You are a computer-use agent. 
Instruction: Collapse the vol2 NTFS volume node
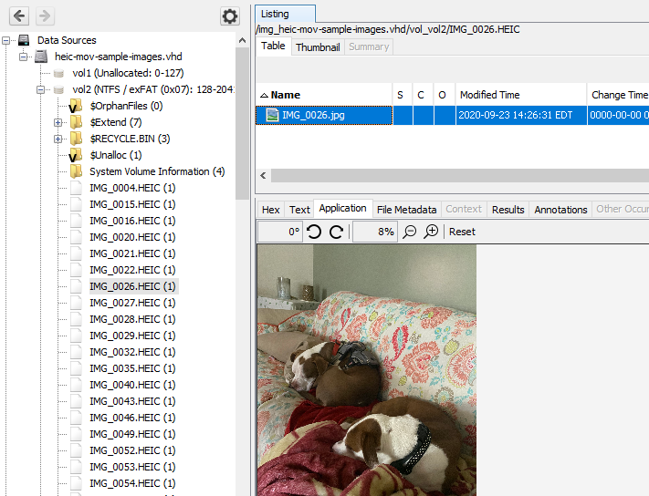(x=41, y=89)
